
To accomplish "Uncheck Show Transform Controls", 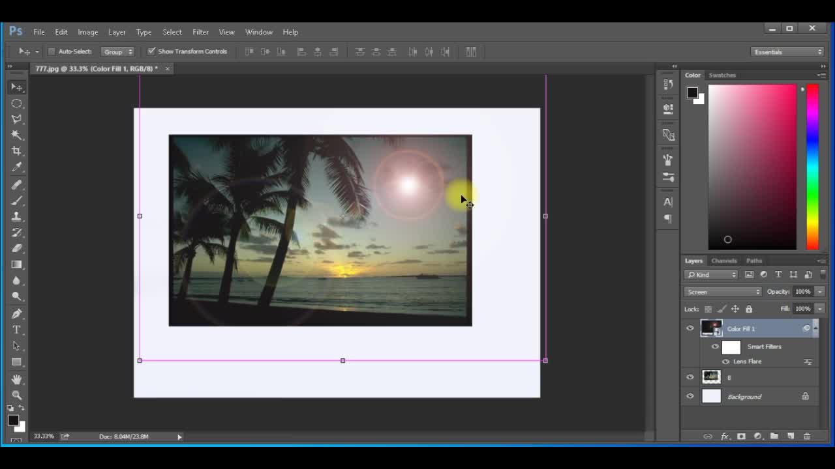I will coord(151,51).
